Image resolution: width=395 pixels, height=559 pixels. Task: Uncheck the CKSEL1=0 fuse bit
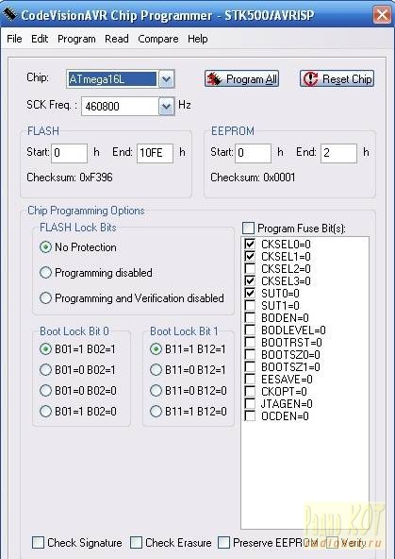250,256
